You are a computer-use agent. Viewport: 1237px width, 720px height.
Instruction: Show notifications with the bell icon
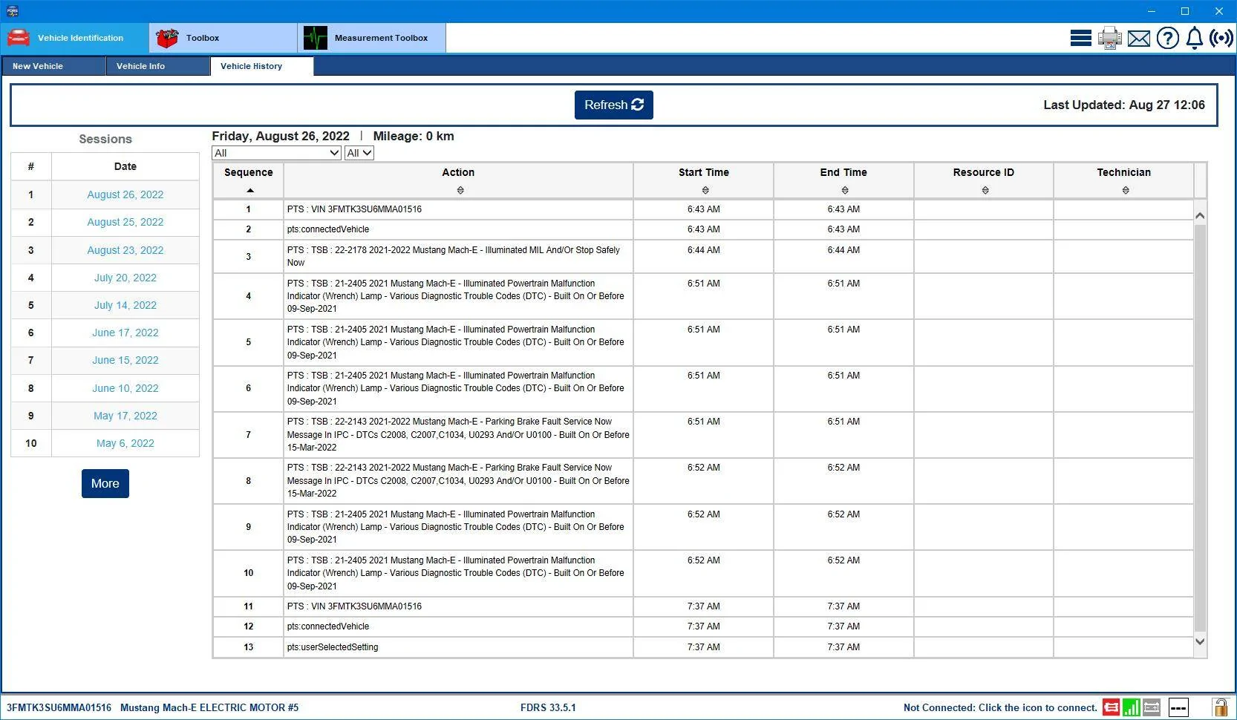coord(1194,38)
